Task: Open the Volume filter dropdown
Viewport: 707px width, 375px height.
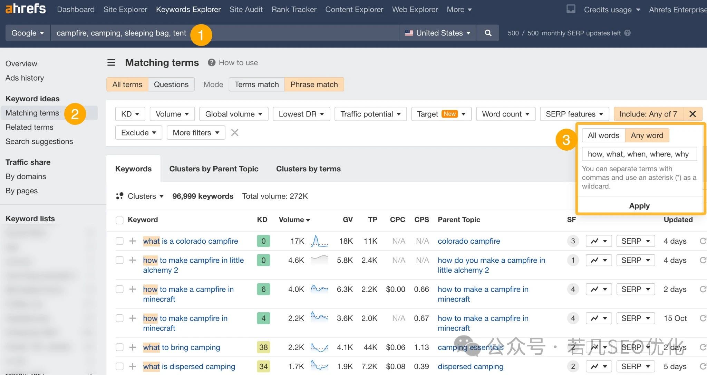Action: pyautogui.click(x=172, y=114)
